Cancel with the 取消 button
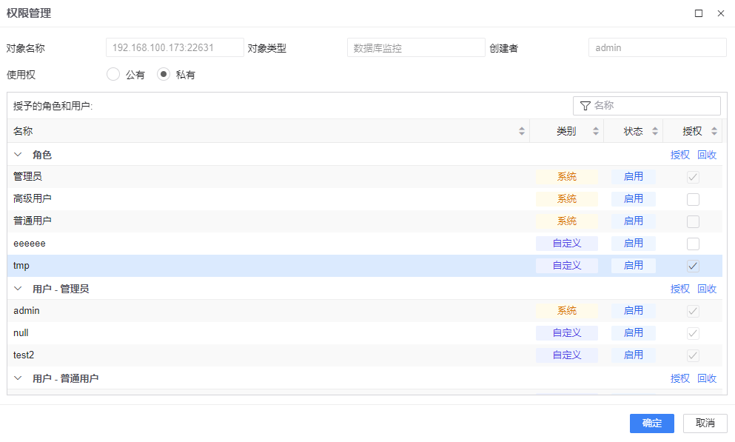Viewport: 735px width, 442px height. 705,423
